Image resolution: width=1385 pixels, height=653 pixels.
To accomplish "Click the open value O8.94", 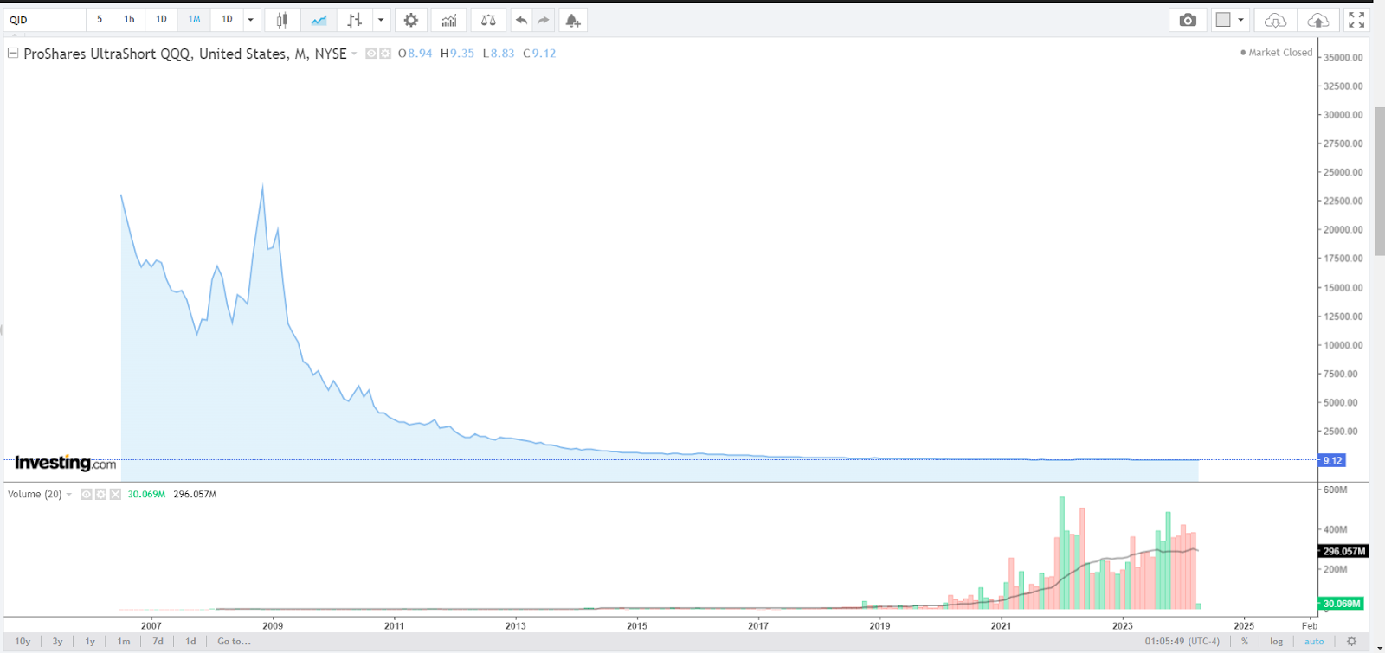I will 415,54.
